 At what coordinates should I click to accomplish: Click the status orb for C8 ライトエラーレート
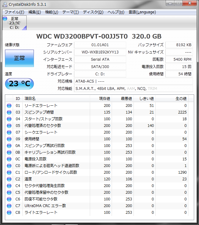9,212
